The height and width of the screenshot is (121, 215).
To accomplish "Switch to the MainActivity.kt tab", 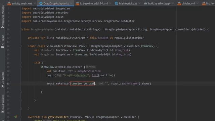I will pos(128,3).
